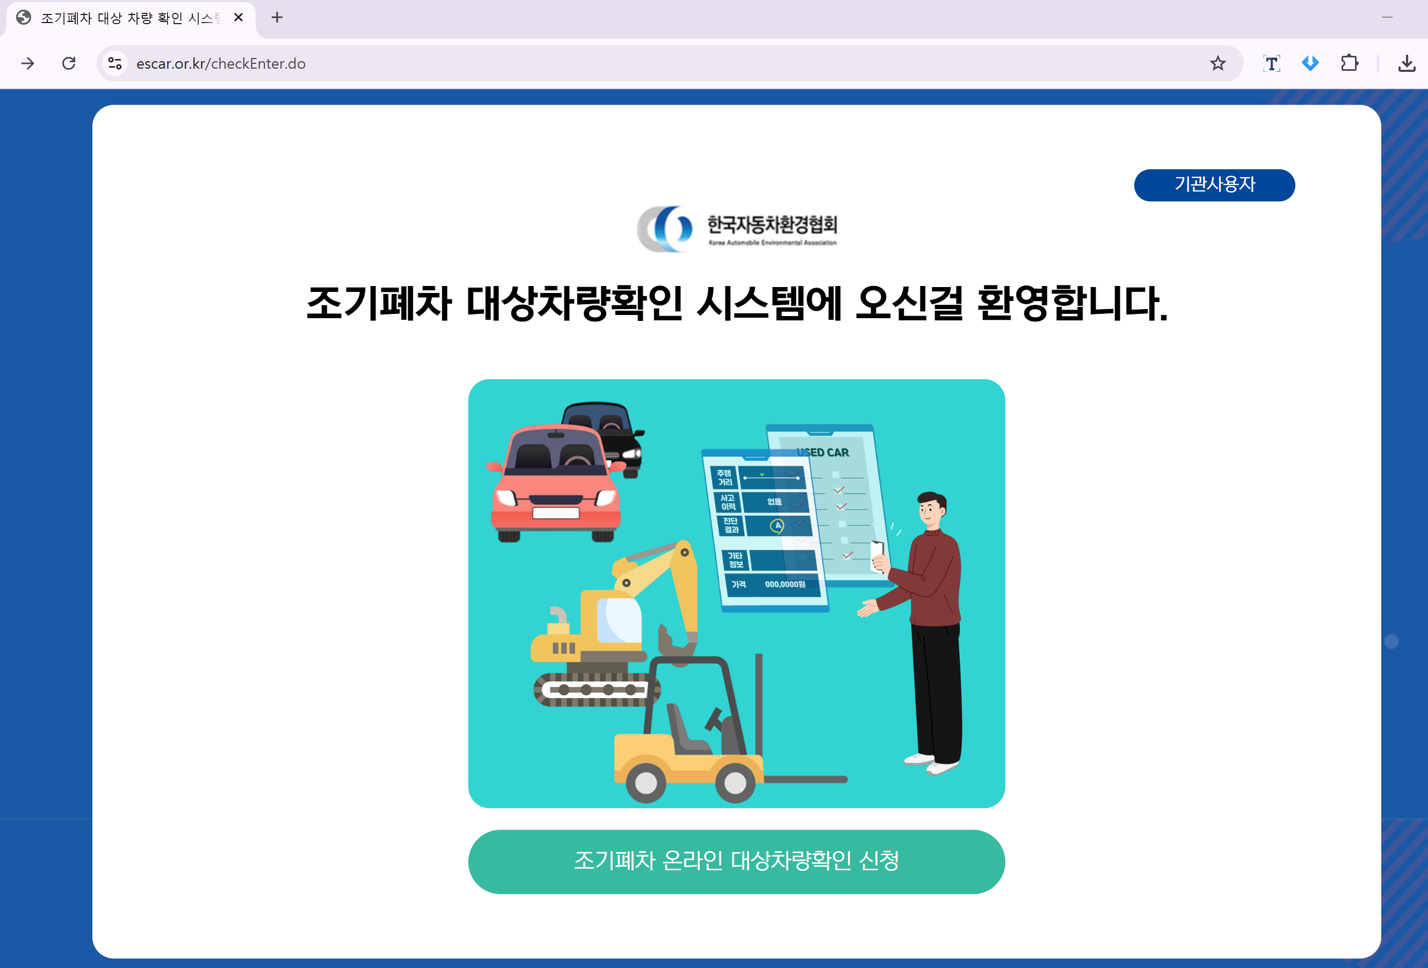Open browser downloads icon
Screen dimensions: 1428x968
click(x=1407, y=63)
